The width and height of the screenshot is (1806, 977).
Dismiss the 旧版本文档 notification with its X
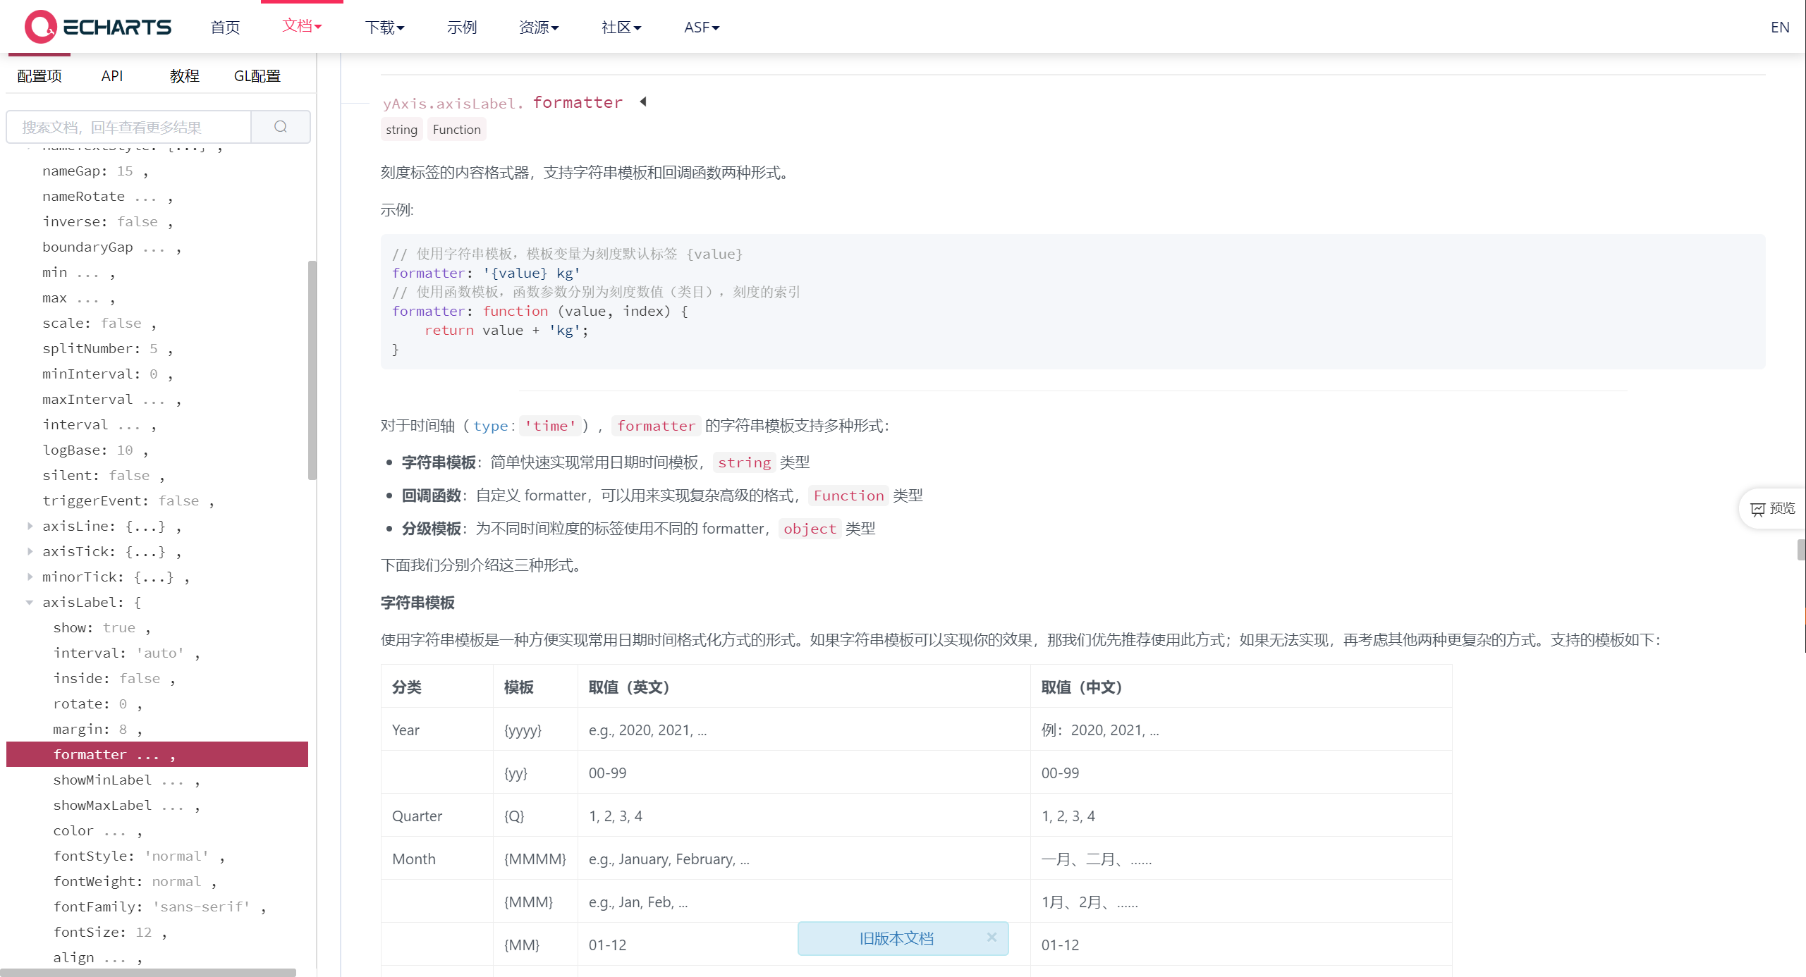pyautogui.click(x=992, y=938)
